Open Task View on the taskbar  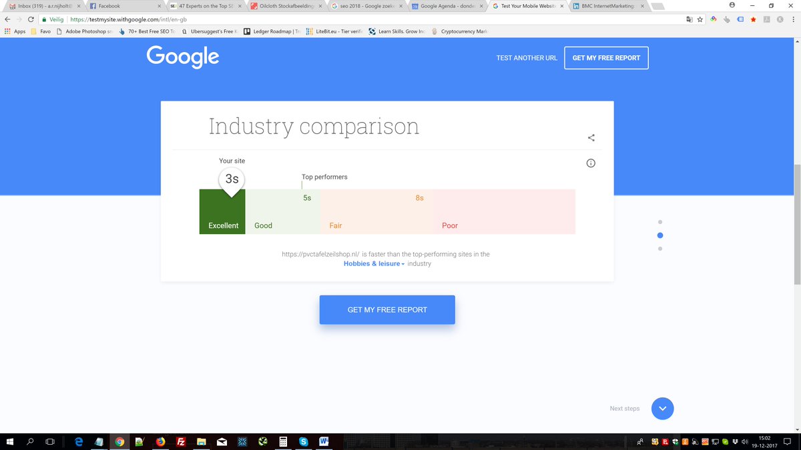coord(50,441)
